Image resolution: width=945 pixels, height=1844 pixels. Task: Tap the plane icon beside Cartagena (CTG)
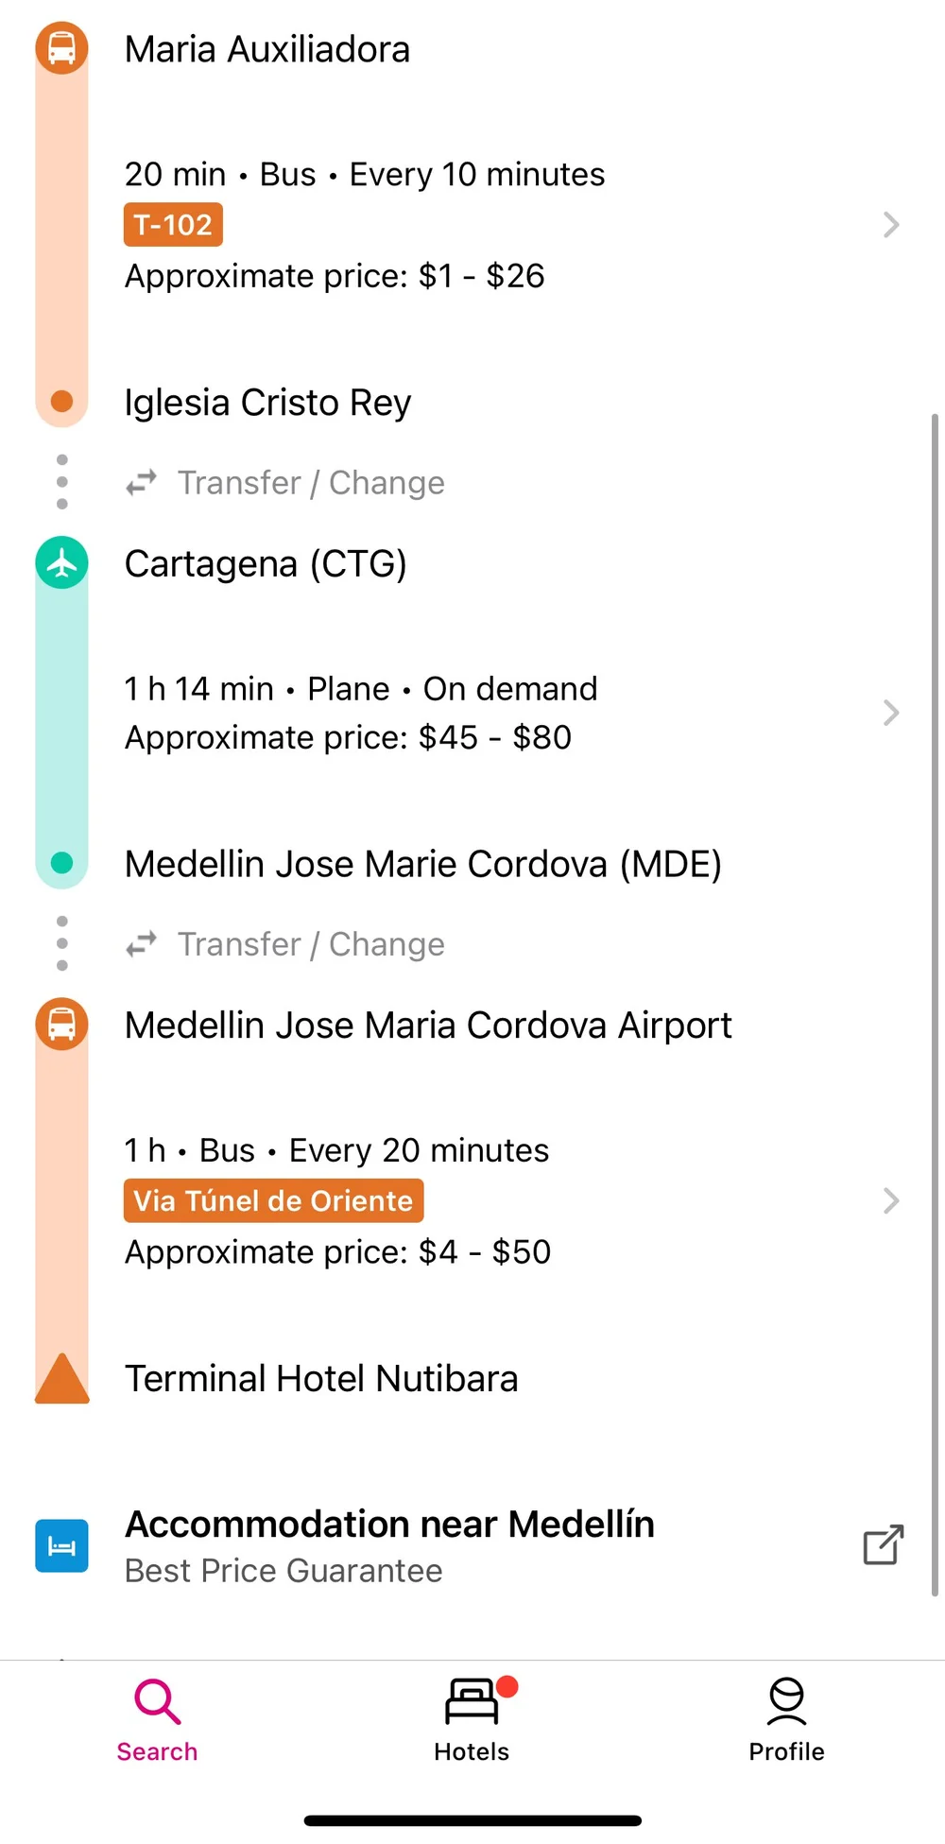(x=62, y=563)
